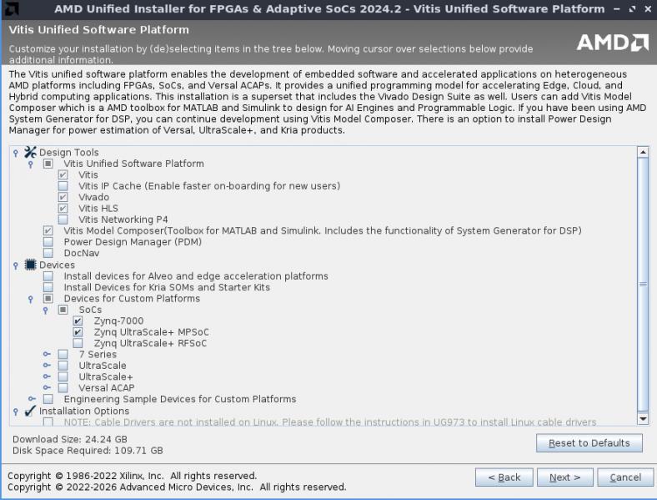657x500 pixels.
Task: Uncheck Vitis Model Composer checkbox
Action: click(48, 230)
